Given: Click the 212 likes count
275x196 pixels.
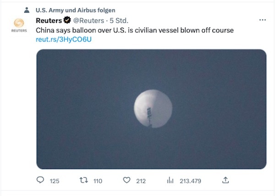Looking at the screenshot, I should [141, 181].
